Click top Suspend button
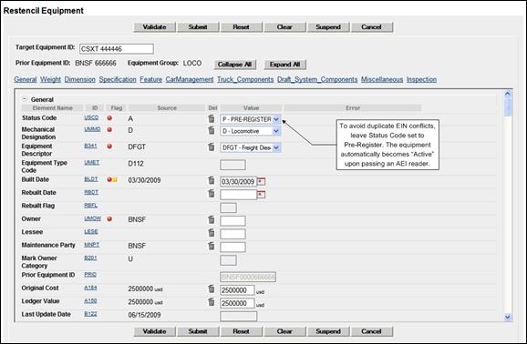The image size is (527, 344). [328, 27]
